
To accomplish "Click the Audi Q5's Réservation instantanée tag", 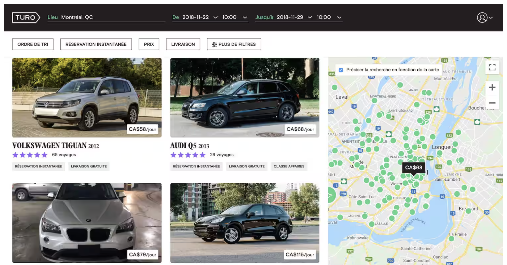I will 196,166.
